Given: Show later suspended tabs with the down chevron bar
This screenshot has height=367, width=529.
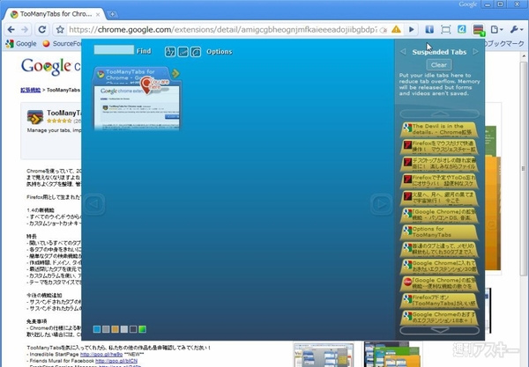Looking at the screenshot, I should 440,330.
